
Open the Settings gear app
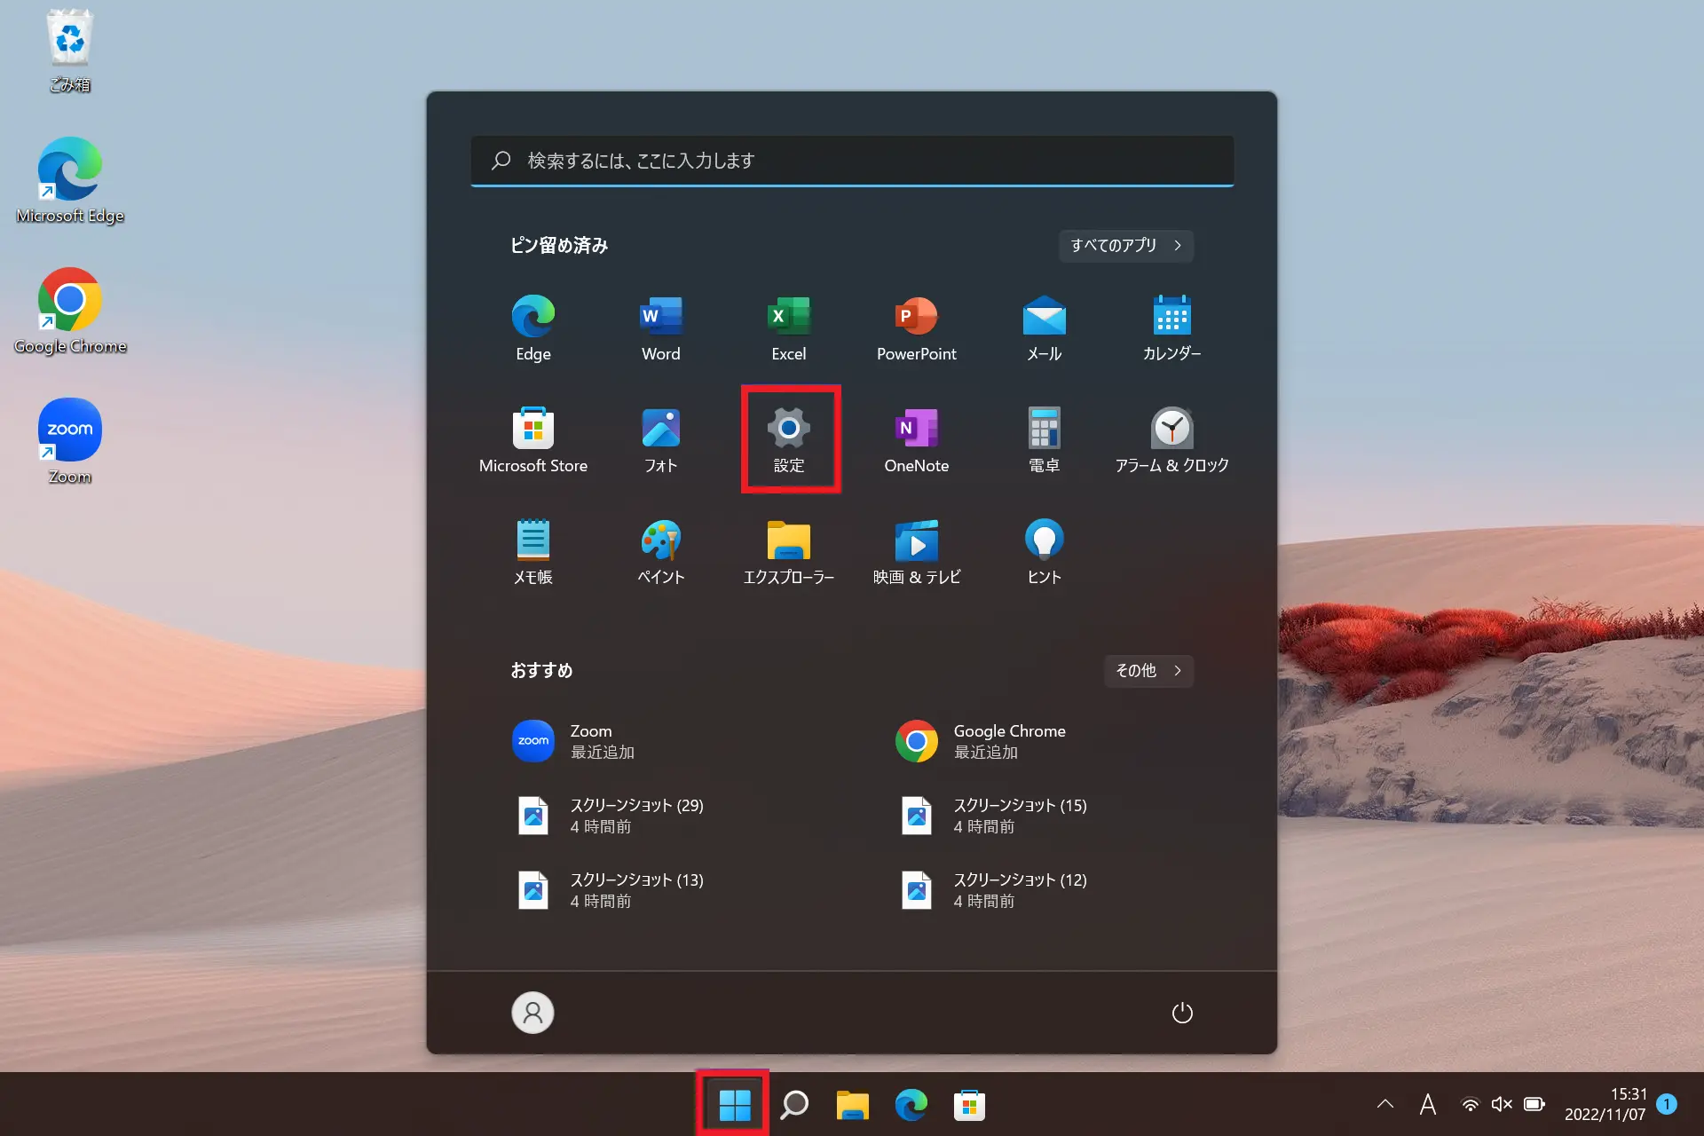(x=788, y=438)
